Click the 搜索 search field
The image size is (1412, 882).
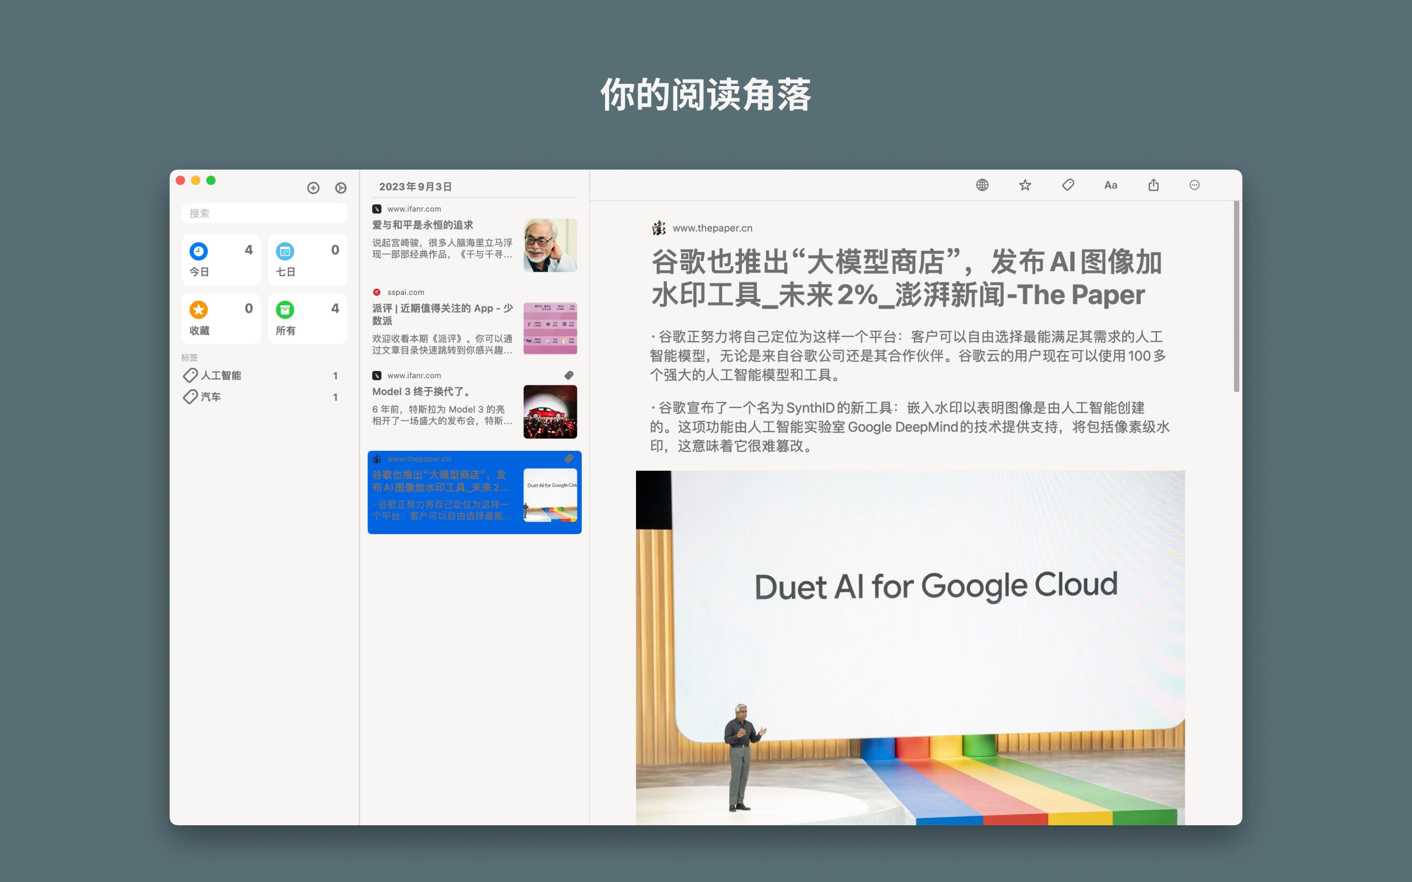(x=264, y=213)
